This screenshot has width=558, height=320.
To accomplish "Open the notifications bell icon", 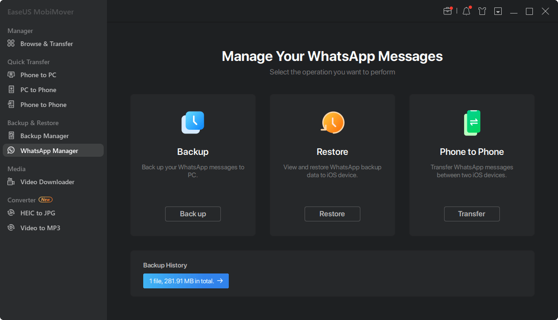I will pyautogui.click(x=466, y=11).
